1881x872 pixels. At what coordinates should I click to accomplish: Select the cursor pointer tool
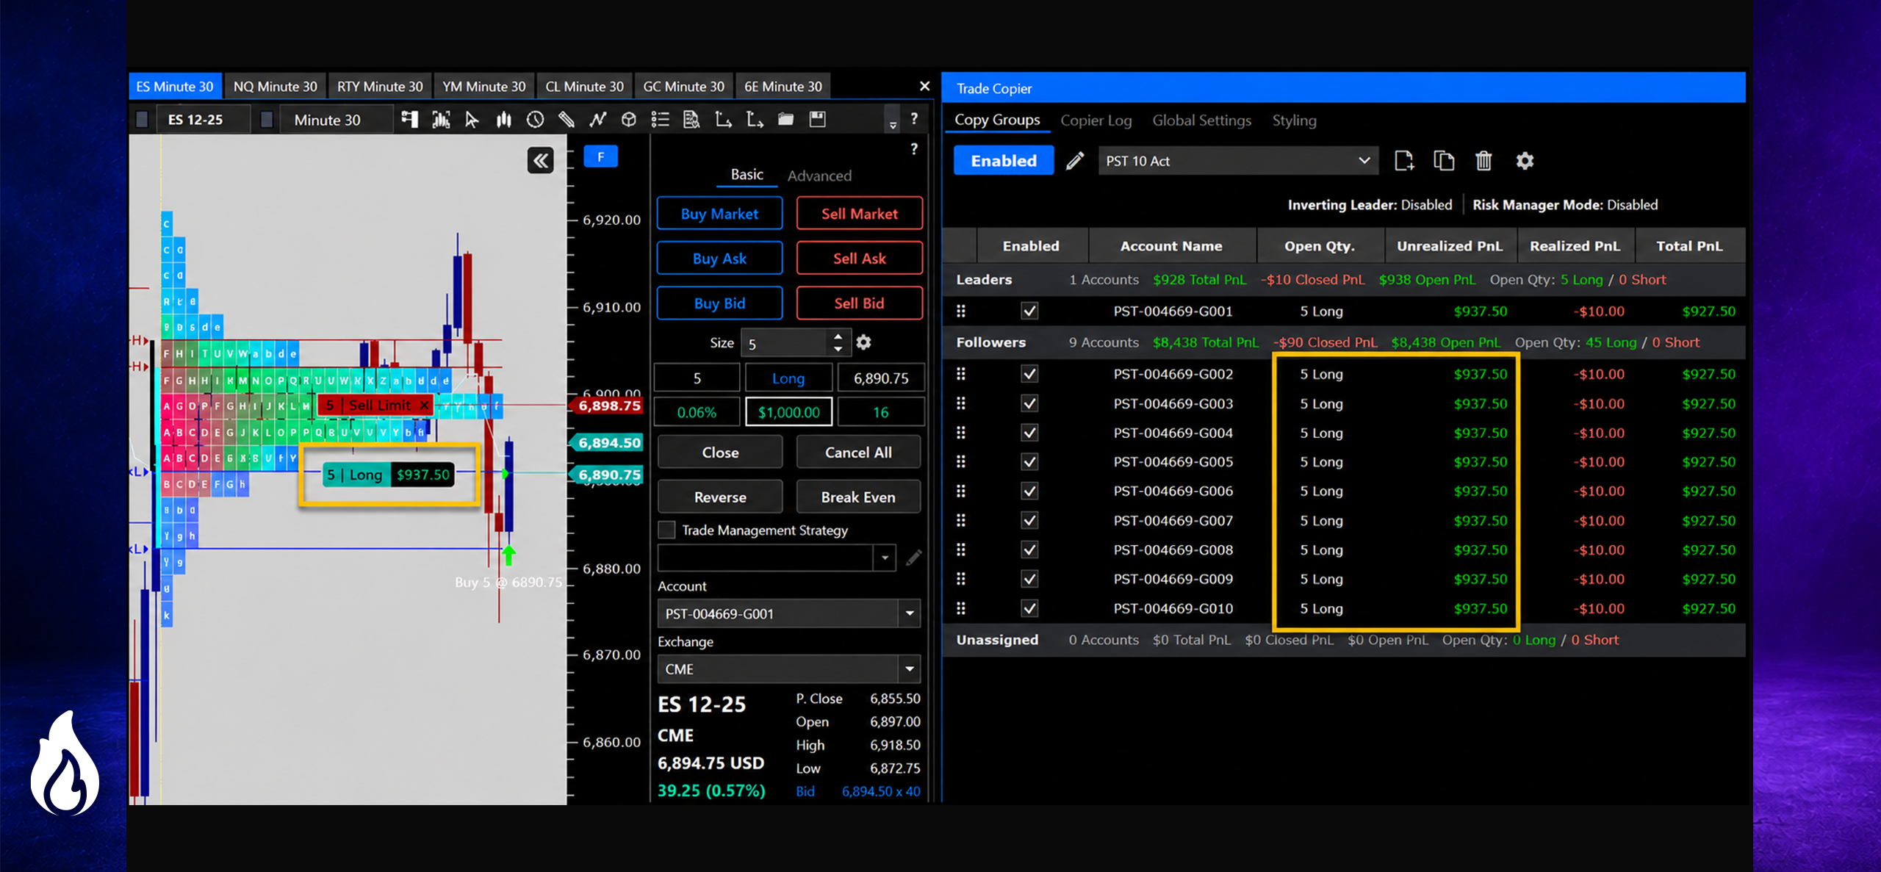pos(472,120)
